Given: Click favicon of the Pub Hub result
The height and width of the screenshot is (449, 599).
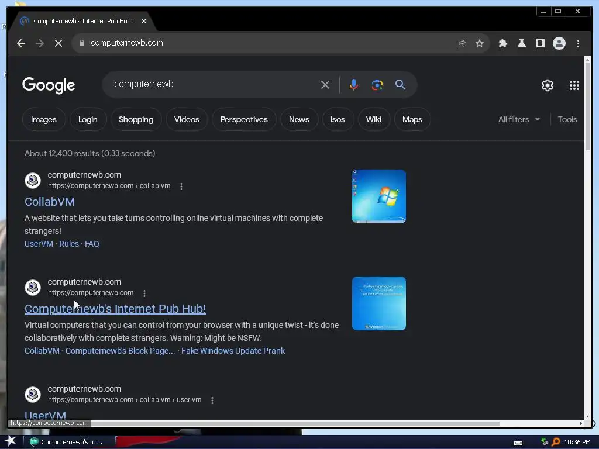Looking at the screenshot, I should [x=33, y=287].
